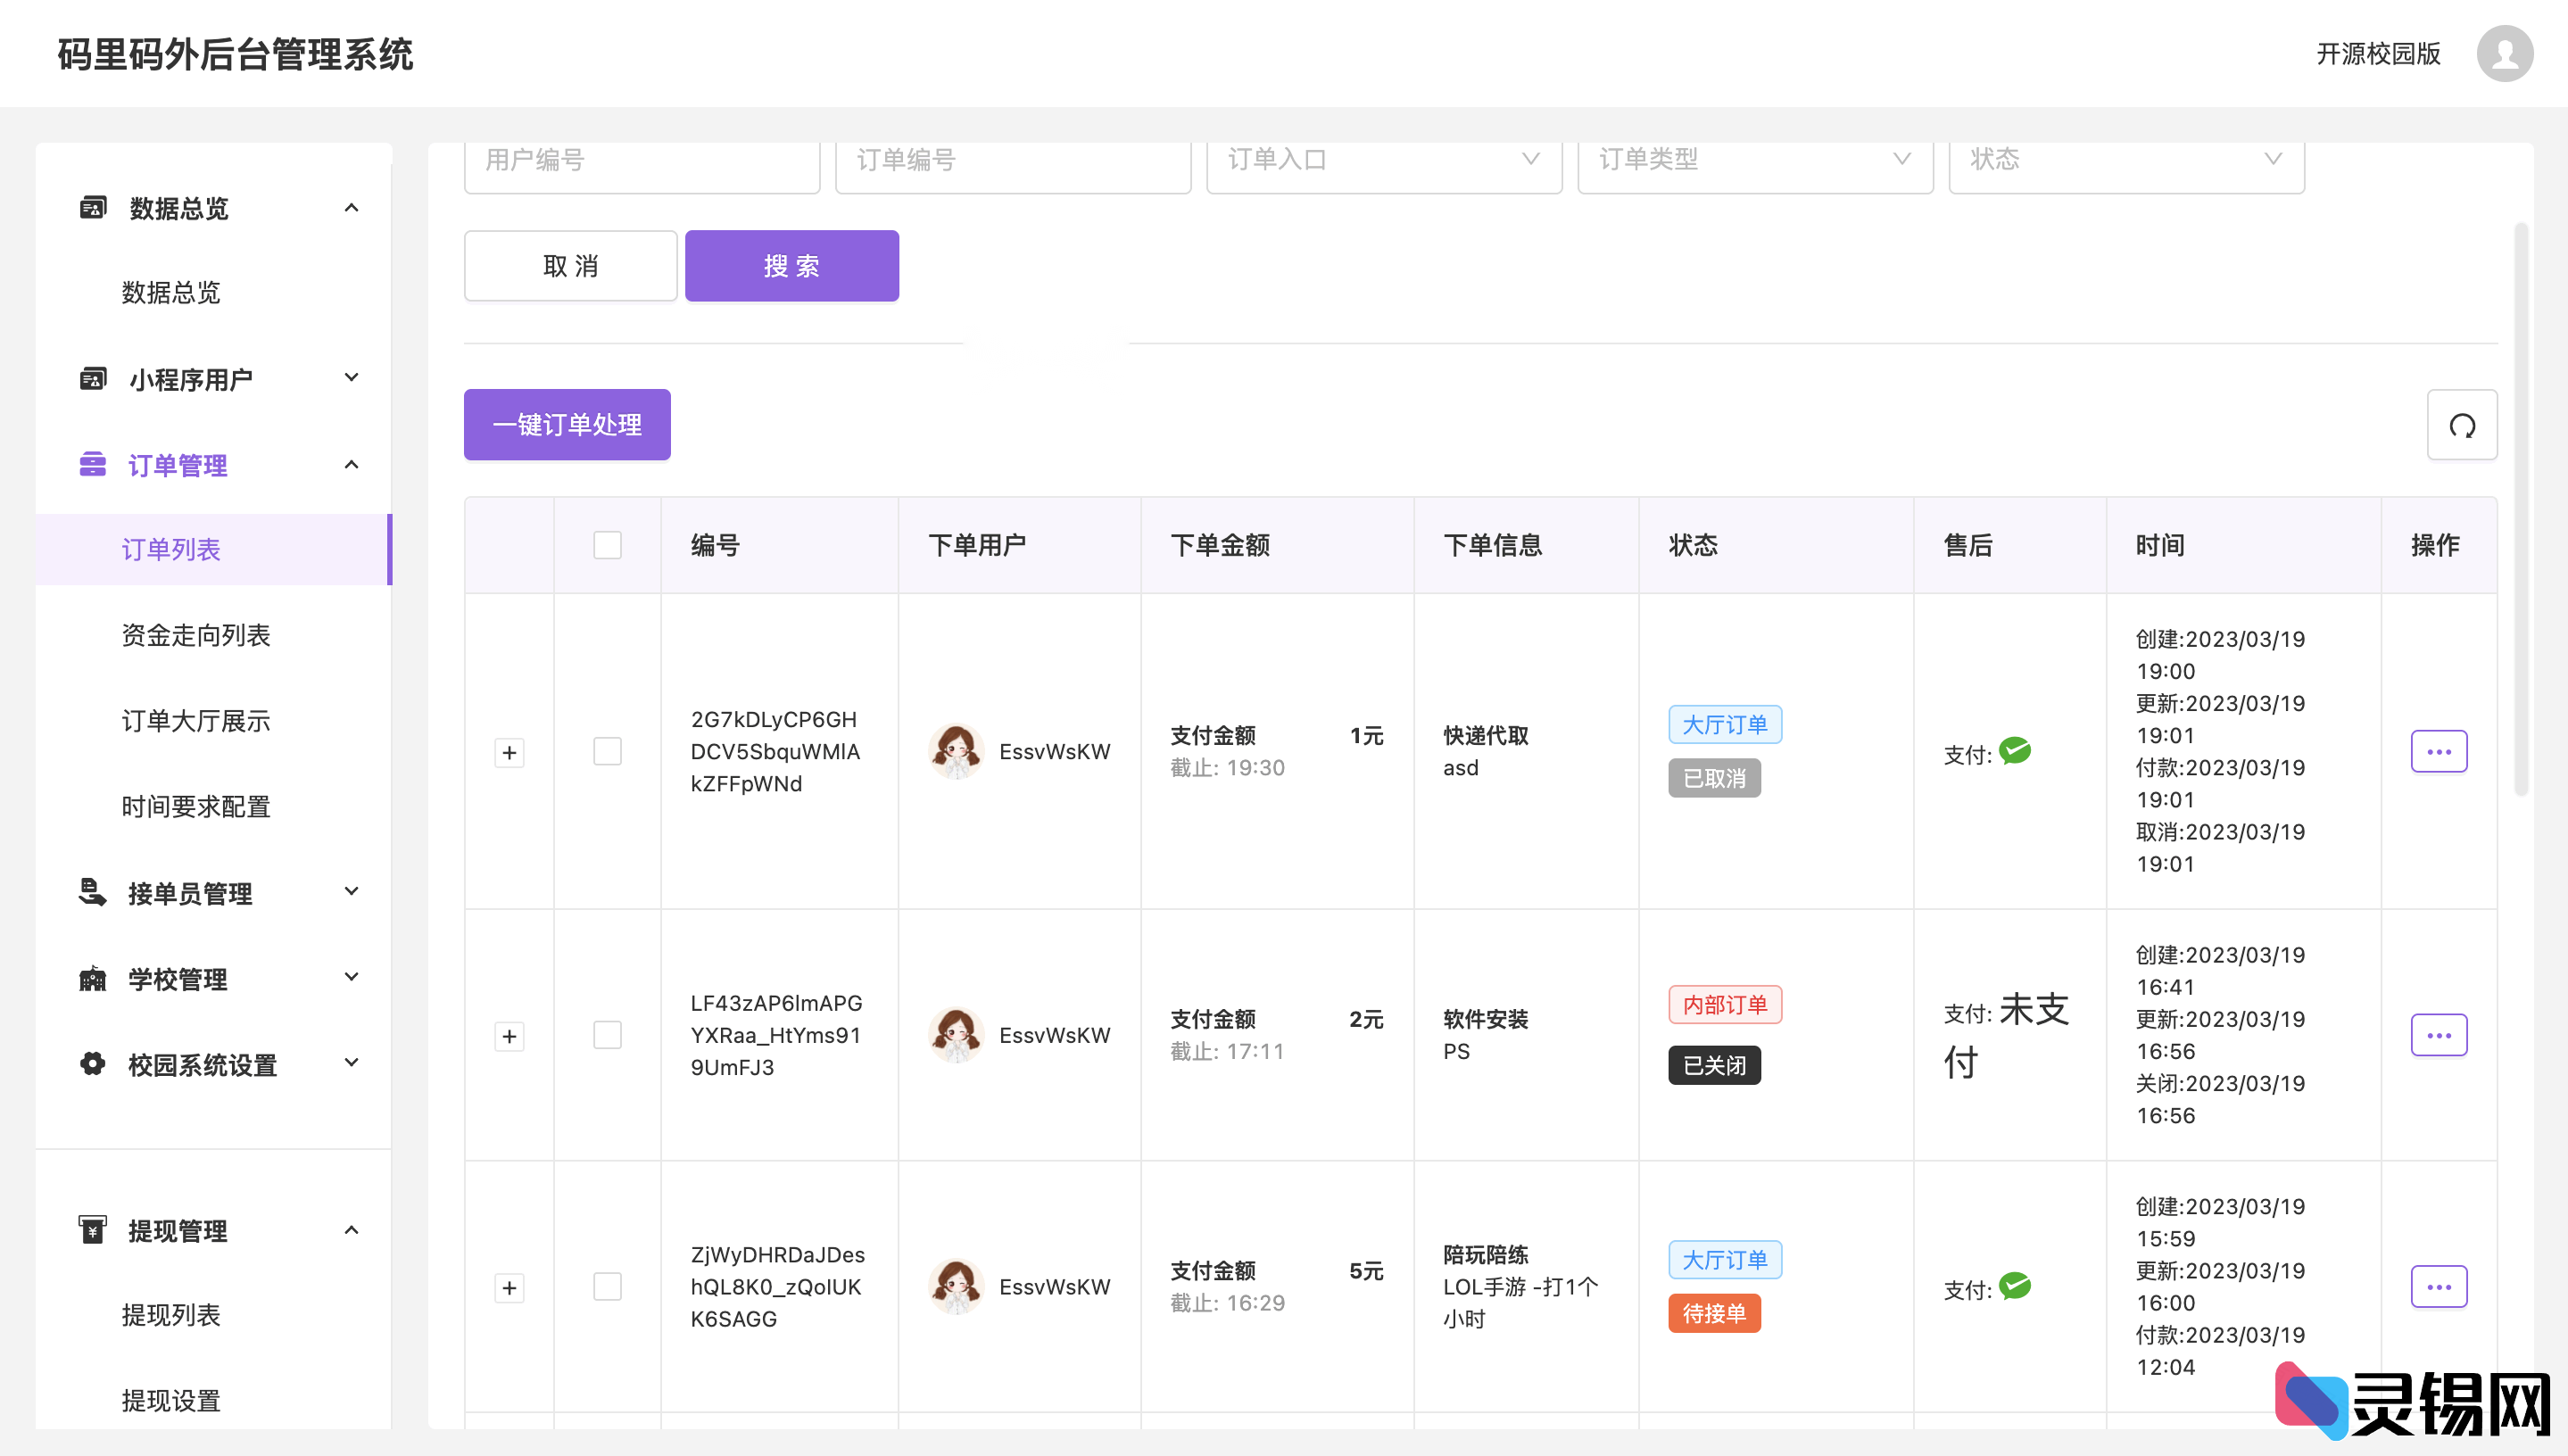Expand the first order row details

click(509, 753)
